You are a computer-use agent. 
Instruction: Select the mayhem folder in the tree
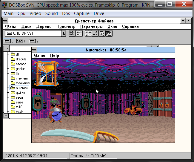coord(19,78)
